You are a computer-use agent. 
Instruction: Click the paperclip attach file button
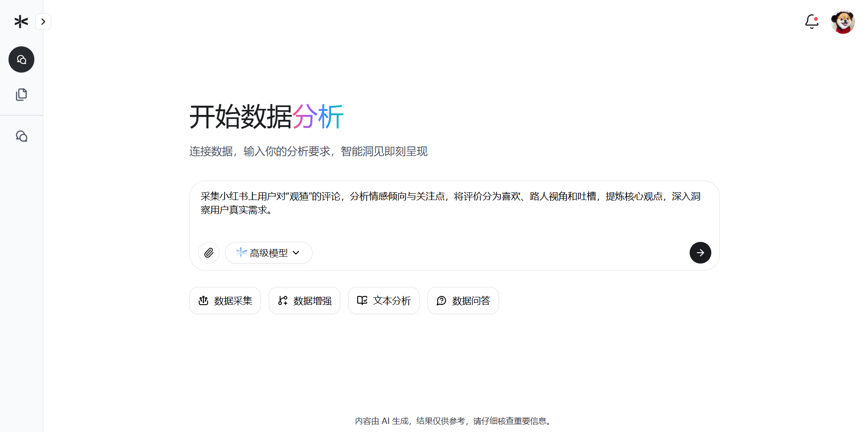[x=209, y=253]
